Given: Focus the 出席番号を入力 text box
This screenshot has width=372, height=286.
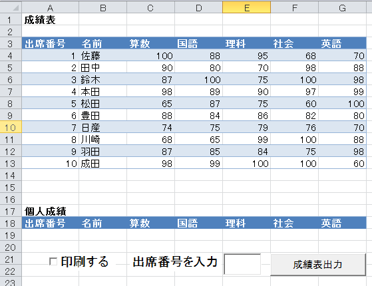Looking at the screenshot, I should point(242,264).
